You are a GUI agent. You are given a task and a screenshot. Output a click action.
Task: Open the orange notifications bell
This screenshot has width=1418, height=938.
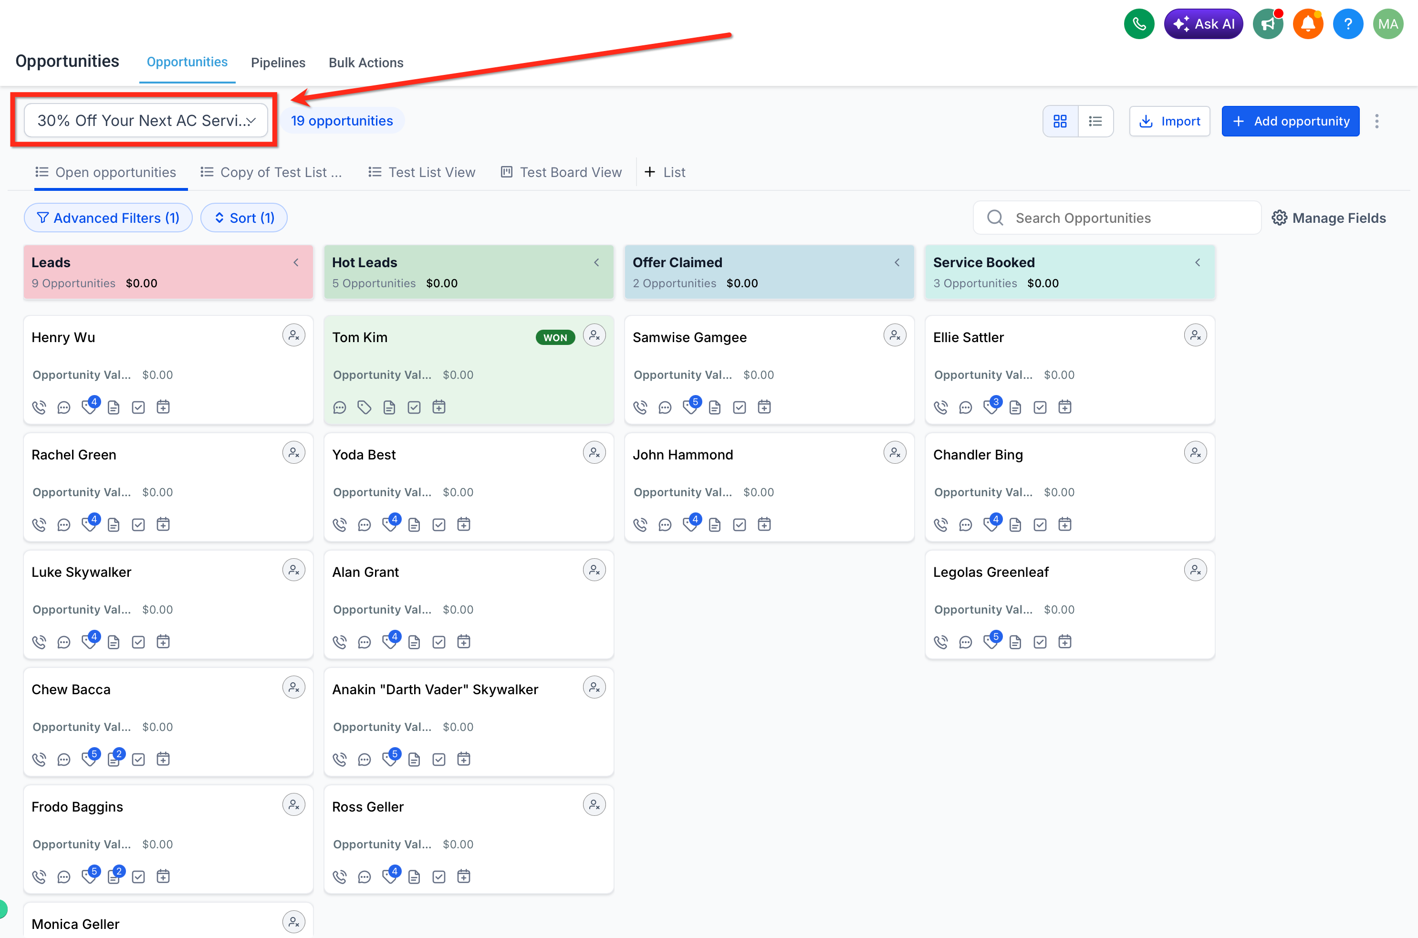click(x=1308, y=24)
